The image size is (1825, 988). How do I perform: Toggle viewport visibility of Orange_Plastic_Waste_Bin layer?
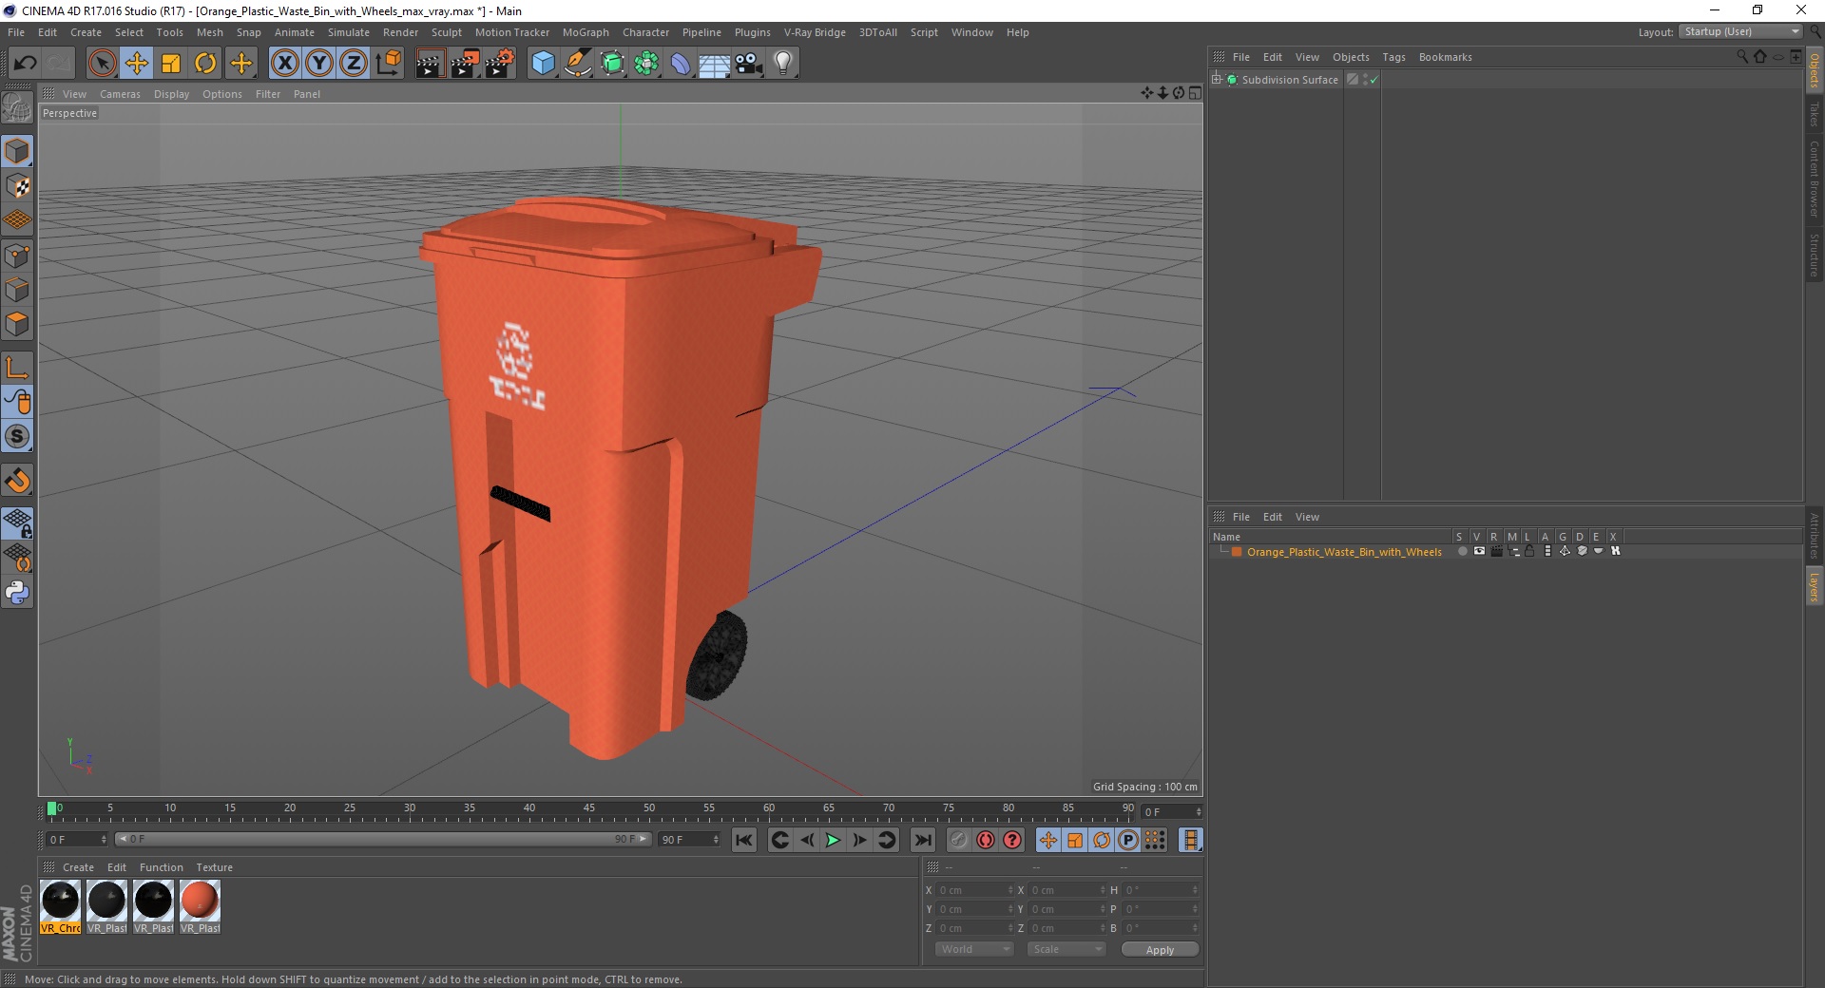pyautogui.click(x=1479, y=551)
